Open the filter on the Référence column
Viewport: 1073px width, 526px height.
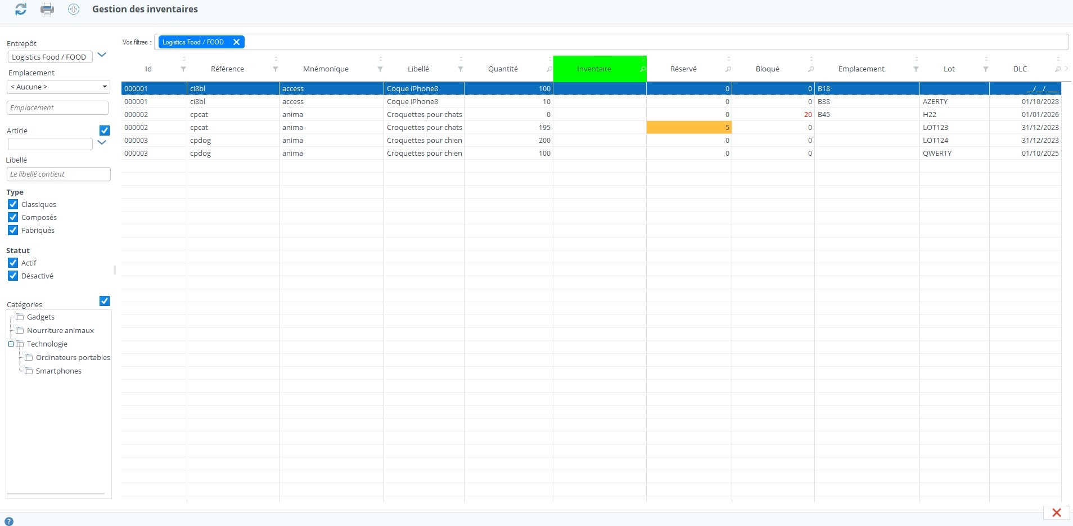pyautogui.click(x=276, y=69)
